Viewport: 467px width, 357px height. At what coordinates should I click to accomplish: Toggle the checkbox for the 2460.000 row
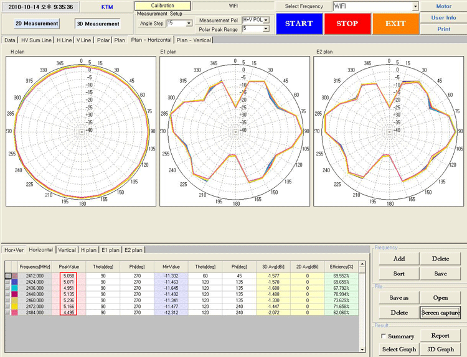click(x=7, y=300)
